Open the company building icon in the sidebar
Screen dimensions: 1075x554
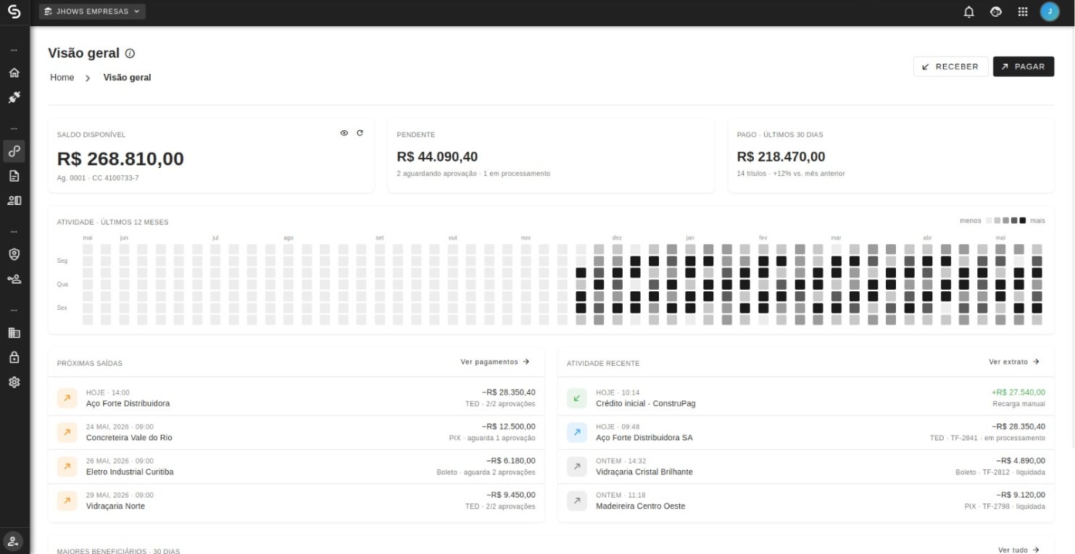click(14, 332)
